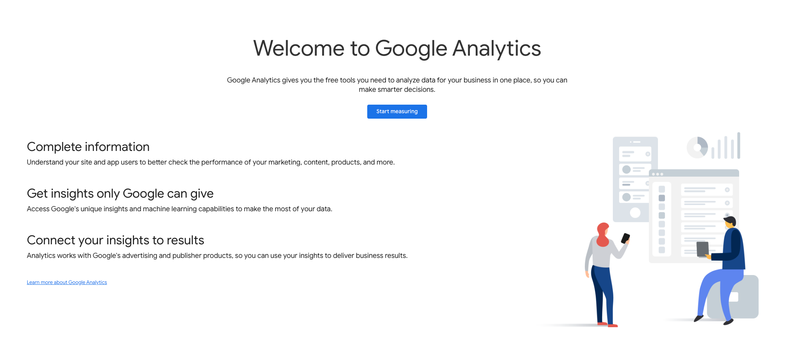Open the Learn more about Google Analytics link

(x=66, y=282)
